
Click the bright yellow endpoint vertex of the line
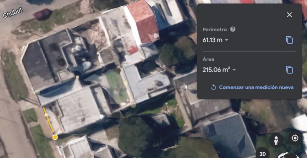(x=55, y=137)
